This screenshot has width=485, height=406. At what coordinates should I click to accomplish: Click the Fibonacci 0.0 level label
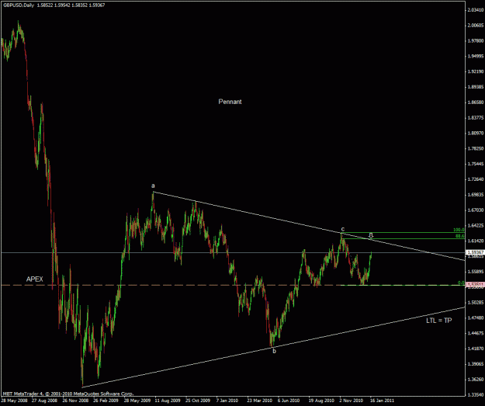tap(461, 283)
